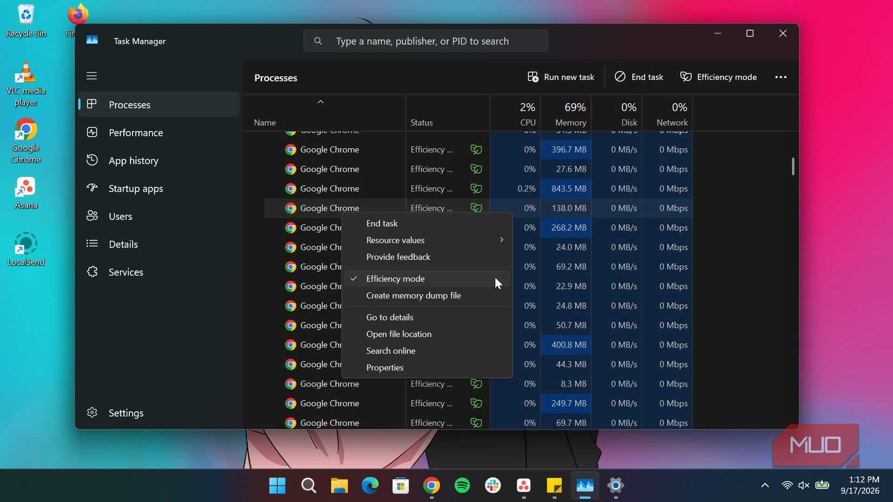Sort by the CPU column header
This screenshot has width=893, height=502.
coord(515,114)
